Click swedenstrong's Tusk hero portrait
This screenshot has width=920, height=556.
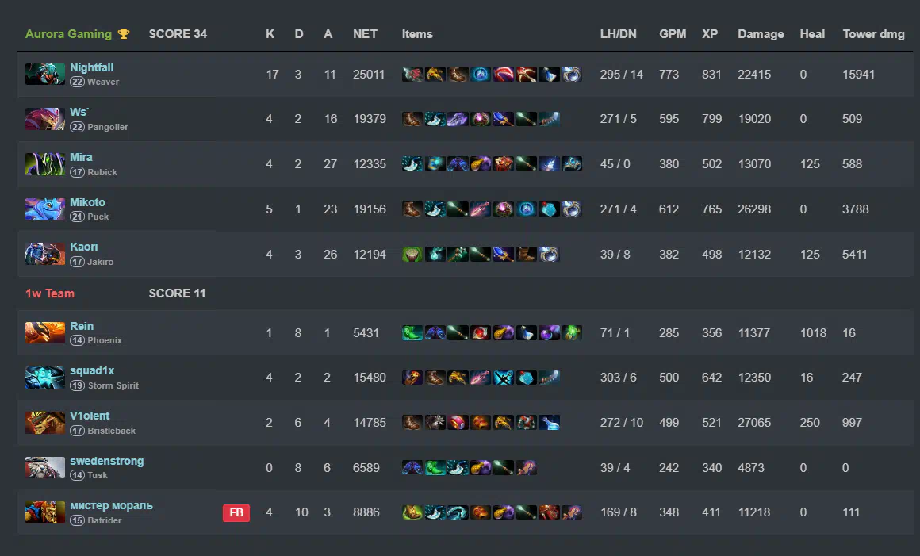pos(44,467)
